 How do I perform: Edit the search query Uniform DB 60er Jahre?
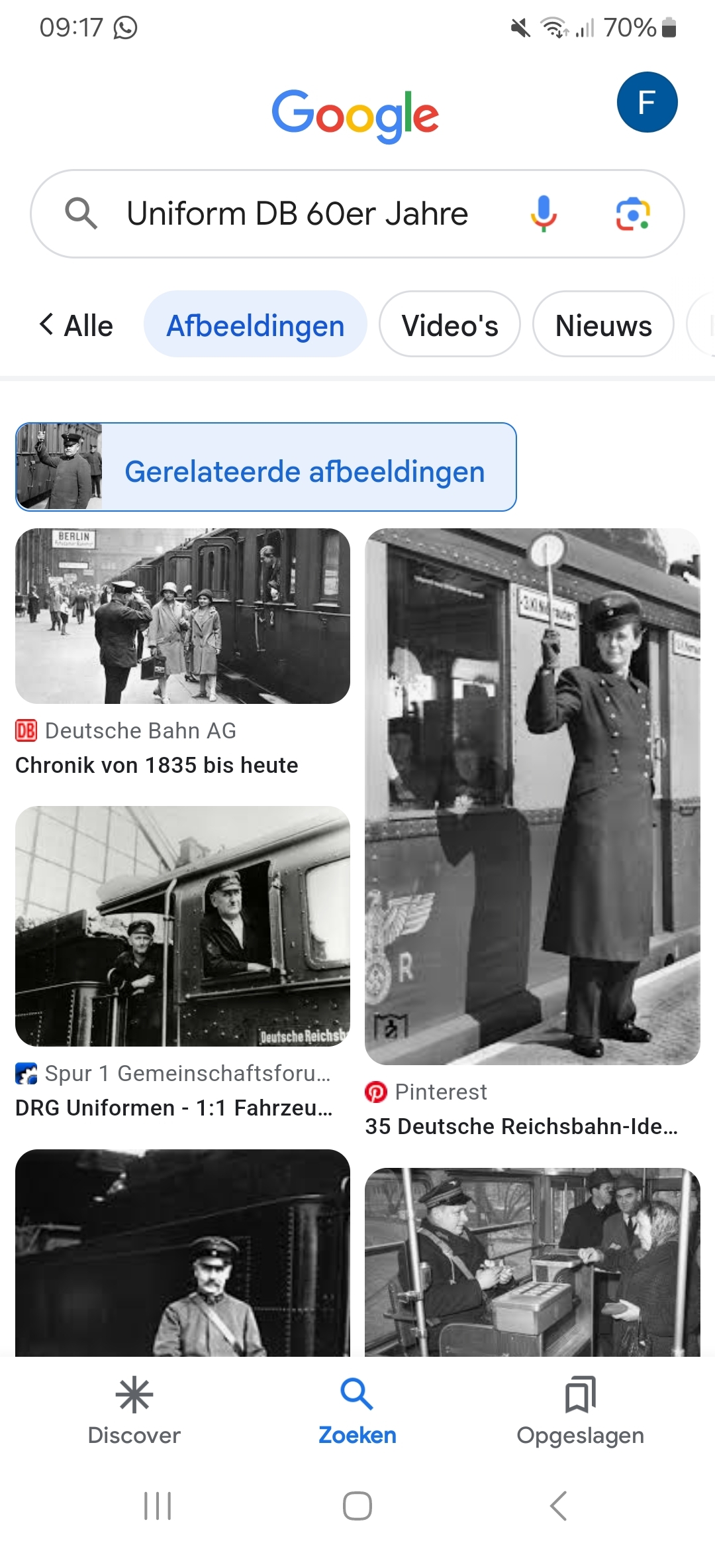[297, 213]
